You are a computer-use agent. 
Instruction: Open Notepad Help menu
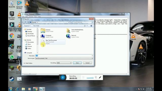pos(39,17)
